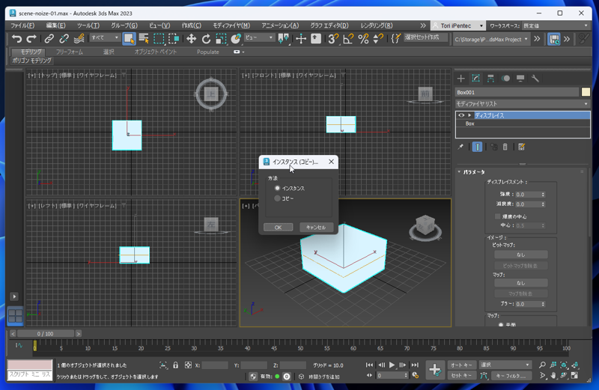Collapse the Parameters rollout
599x390 pixels.
click(x=459, y=172)
